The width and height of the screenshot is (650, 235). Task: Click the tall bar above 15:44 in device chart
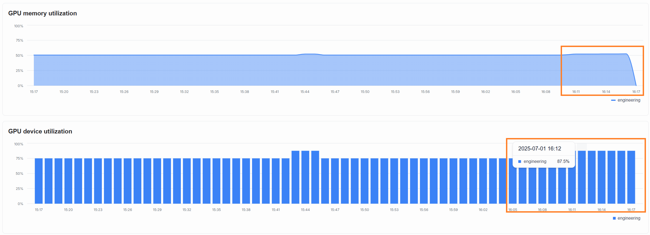coord(305,177)
